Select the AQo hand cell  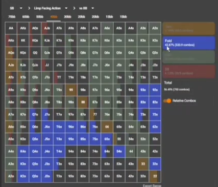[x=11, y=53]
